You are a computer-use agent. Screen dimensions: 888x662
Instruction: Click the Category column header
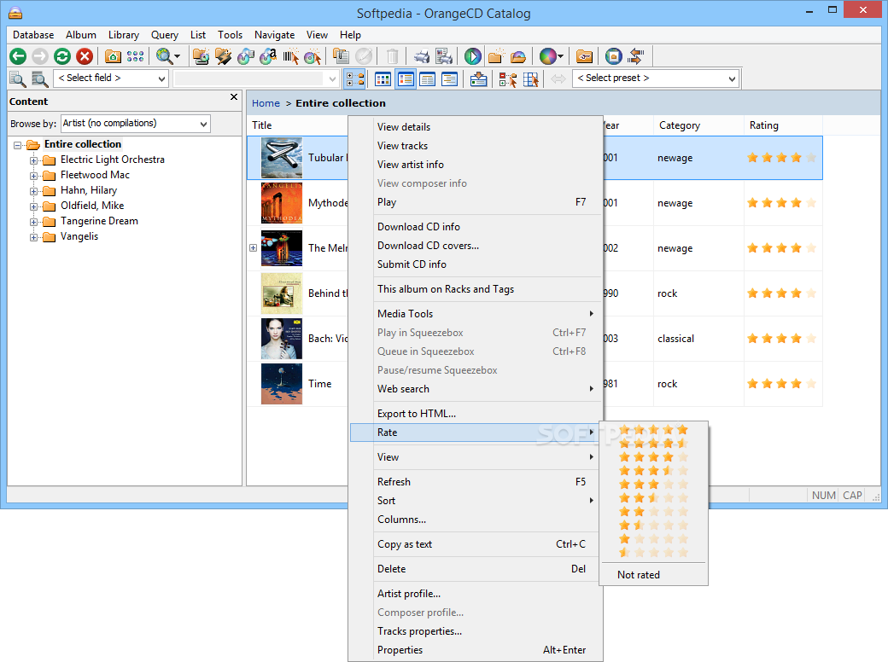698,125
